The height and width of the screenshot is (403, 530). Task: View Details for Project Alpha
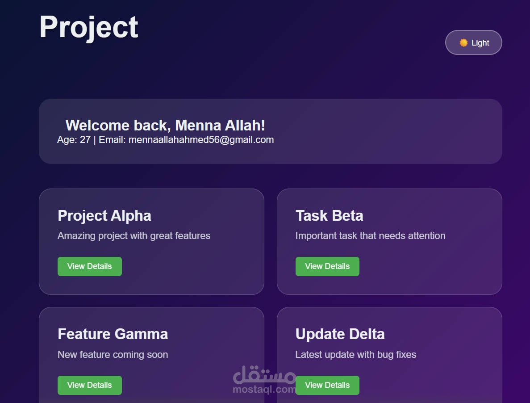(x=90, y=266)
